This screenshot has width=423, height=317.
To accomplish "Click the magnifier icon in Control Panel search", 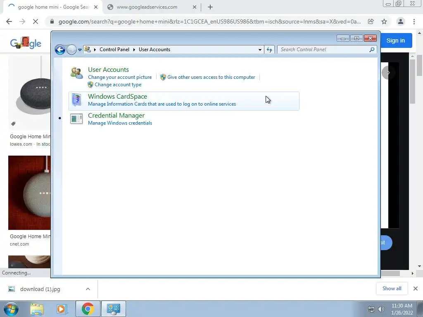I will tap(372, 50).
